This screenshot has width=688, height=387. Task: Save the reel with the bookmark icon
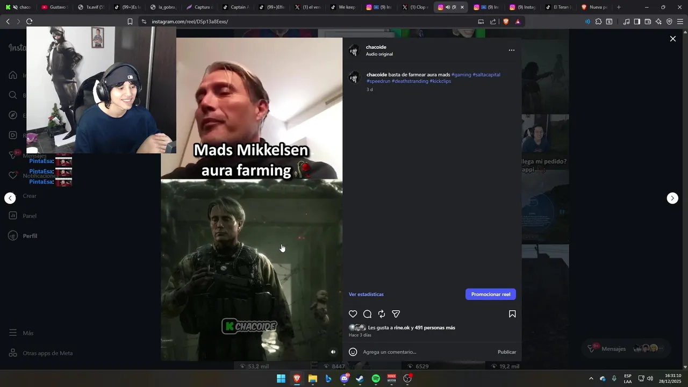pyautogui.click(x=512, y=314)
